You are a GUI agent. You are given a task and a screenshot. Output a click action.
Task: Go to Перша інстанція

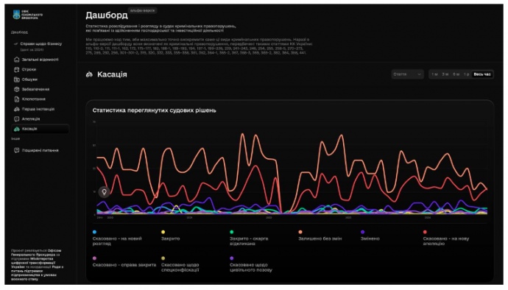click(x=40, y=109)
